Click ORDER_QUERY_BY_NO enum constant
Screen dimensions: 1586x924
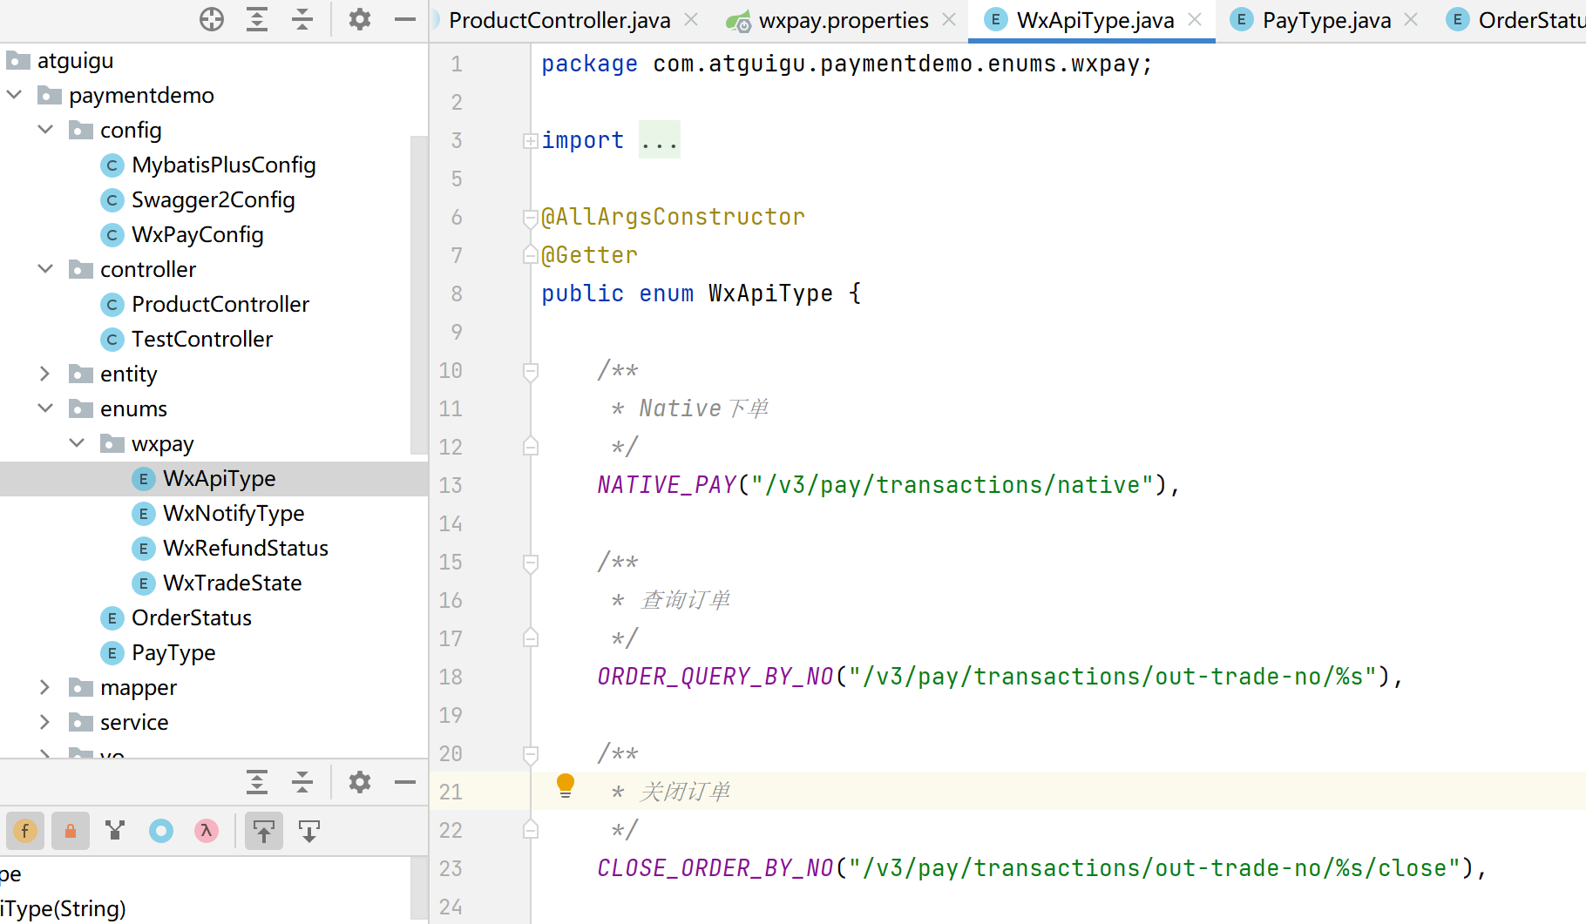716,677
